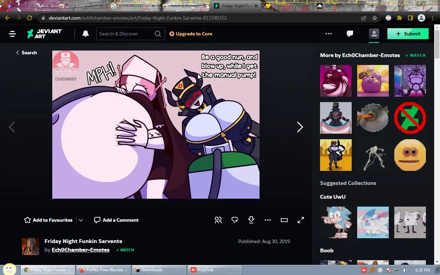The image size is (440, 275).
Task: Open the chat messages icon
Action: (x=350, y=34)
